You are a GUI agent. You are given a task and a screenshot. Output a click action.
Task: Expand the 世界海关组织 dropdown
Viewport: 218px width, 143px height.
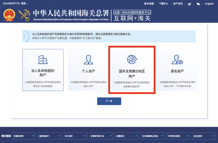pyautogui.click(x=178, y=136)
